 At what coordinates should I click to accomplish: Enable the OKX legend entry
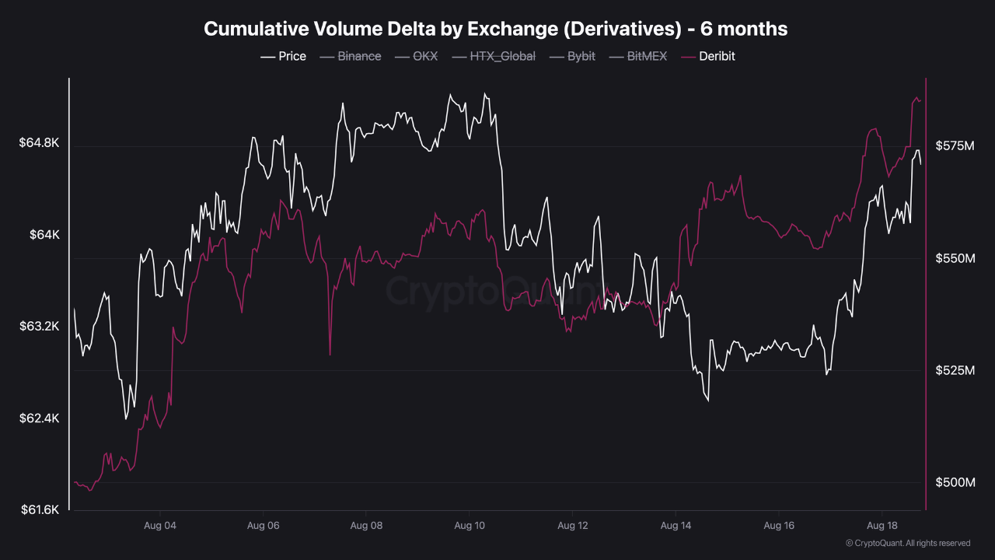point(416,56)
